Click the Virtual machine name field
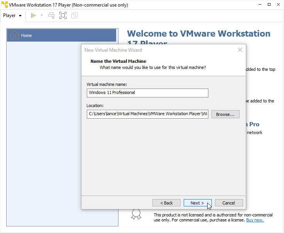 tap(147, 93)
